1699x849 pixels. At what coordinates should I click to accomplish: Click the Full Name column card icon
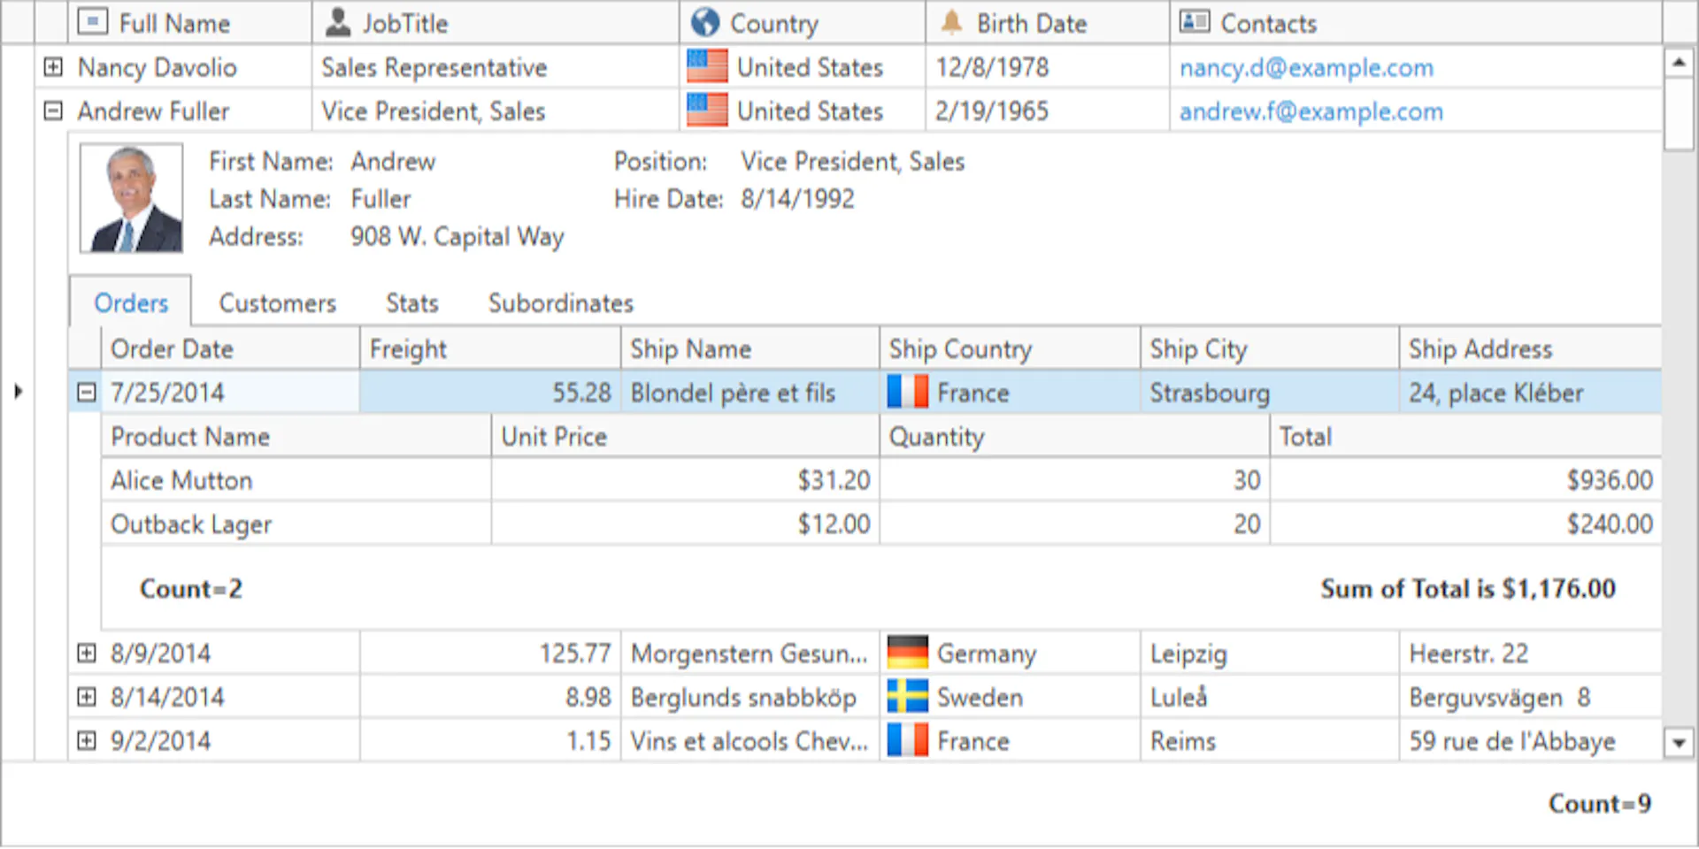tap(92, 22)
